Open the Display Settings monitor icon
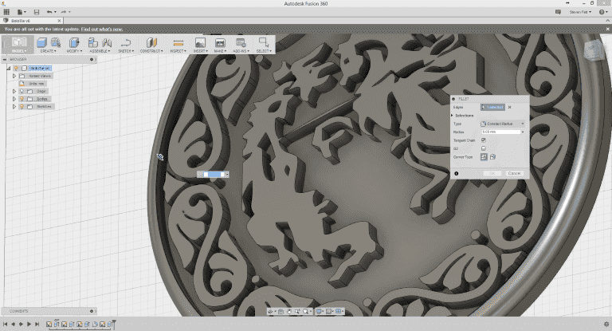 319,312
